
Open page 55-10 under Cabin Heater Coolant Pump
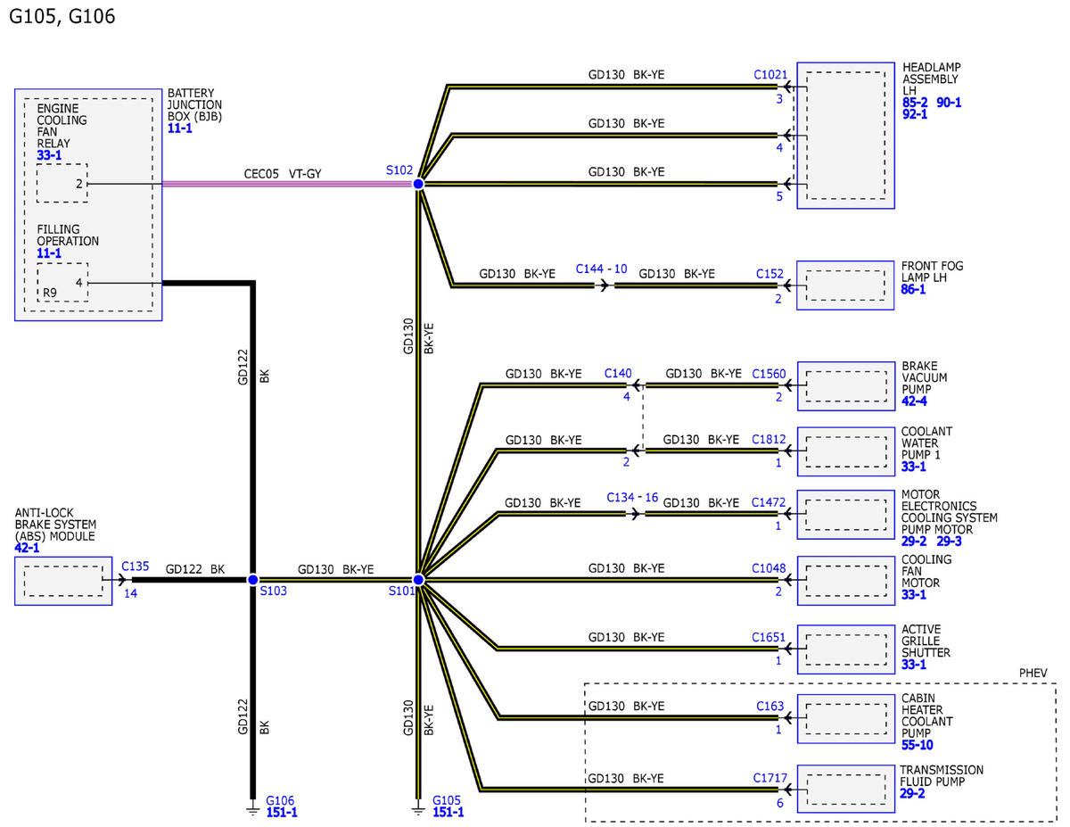coord(917,745)
